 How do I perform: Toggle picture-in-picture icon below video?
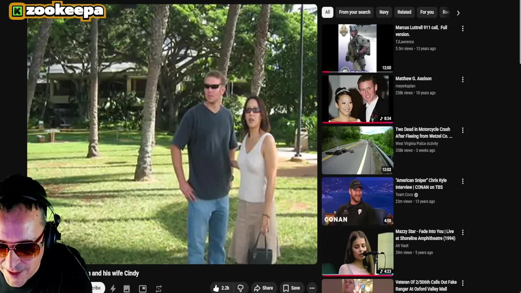(142, 289)
